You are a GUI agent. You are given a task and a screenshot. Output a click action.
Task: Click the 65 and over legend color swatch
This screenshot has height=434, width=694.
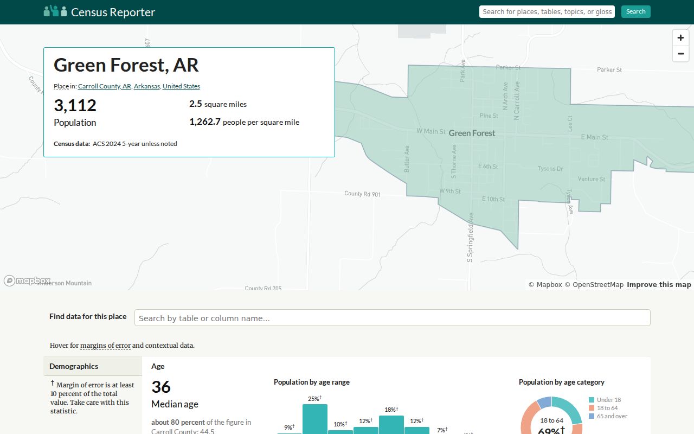pyautogui.click(x=592, y=416)
